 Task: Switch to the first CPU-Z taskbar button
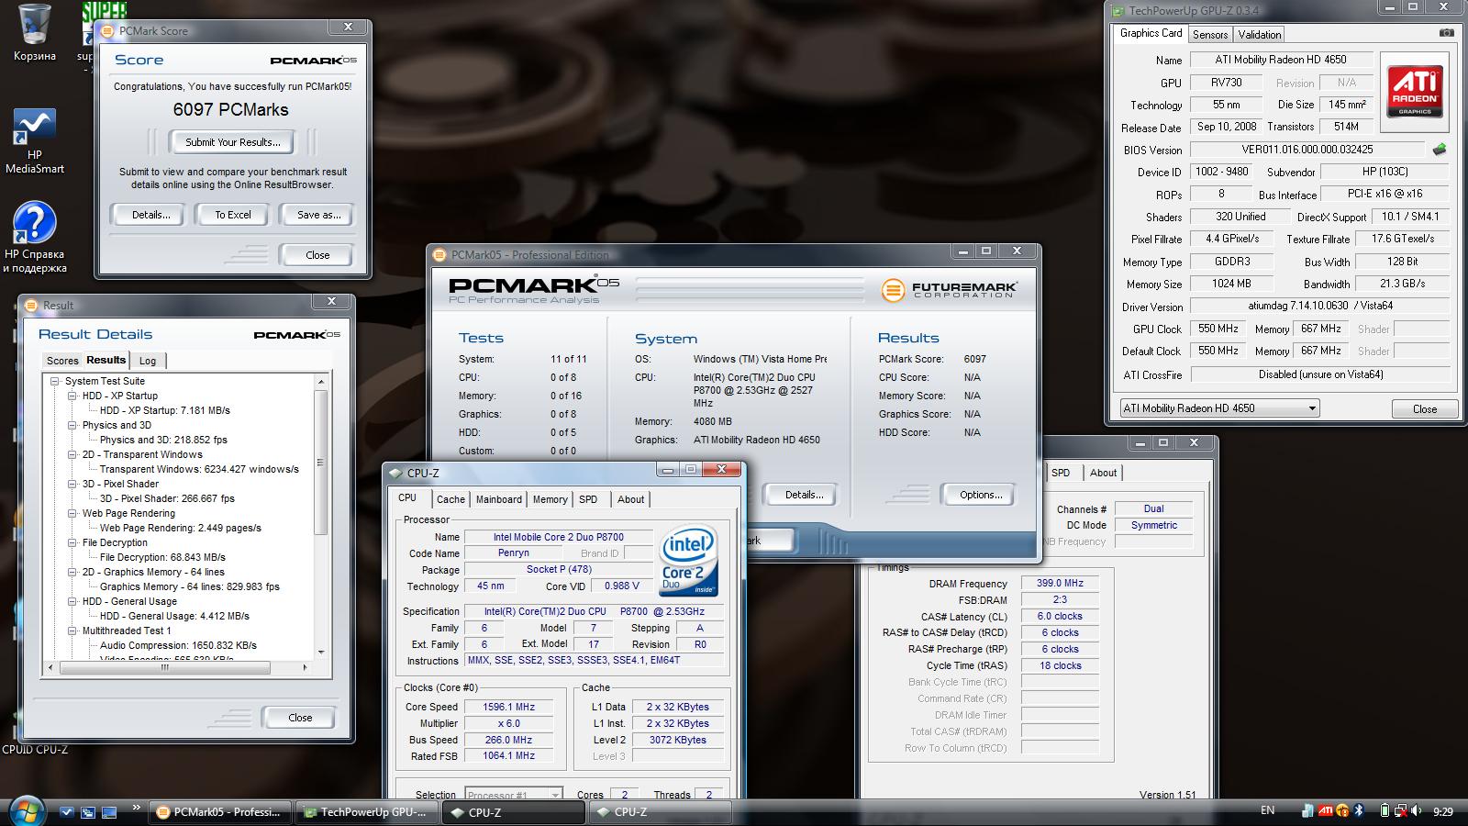tap(514, 812)
